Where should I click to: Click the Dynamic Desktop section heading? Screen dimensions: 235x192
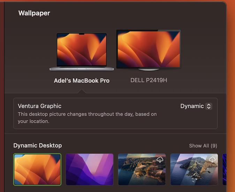[x=37, y=146]
